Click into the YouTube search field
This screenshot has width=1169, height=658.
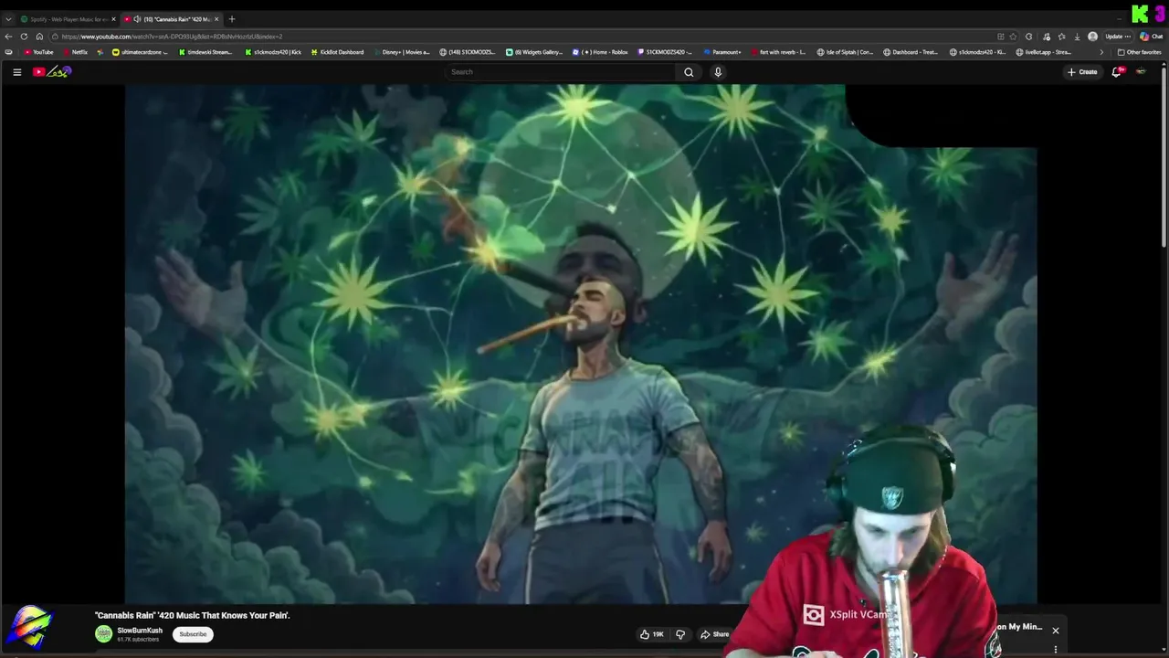(561, 72)
